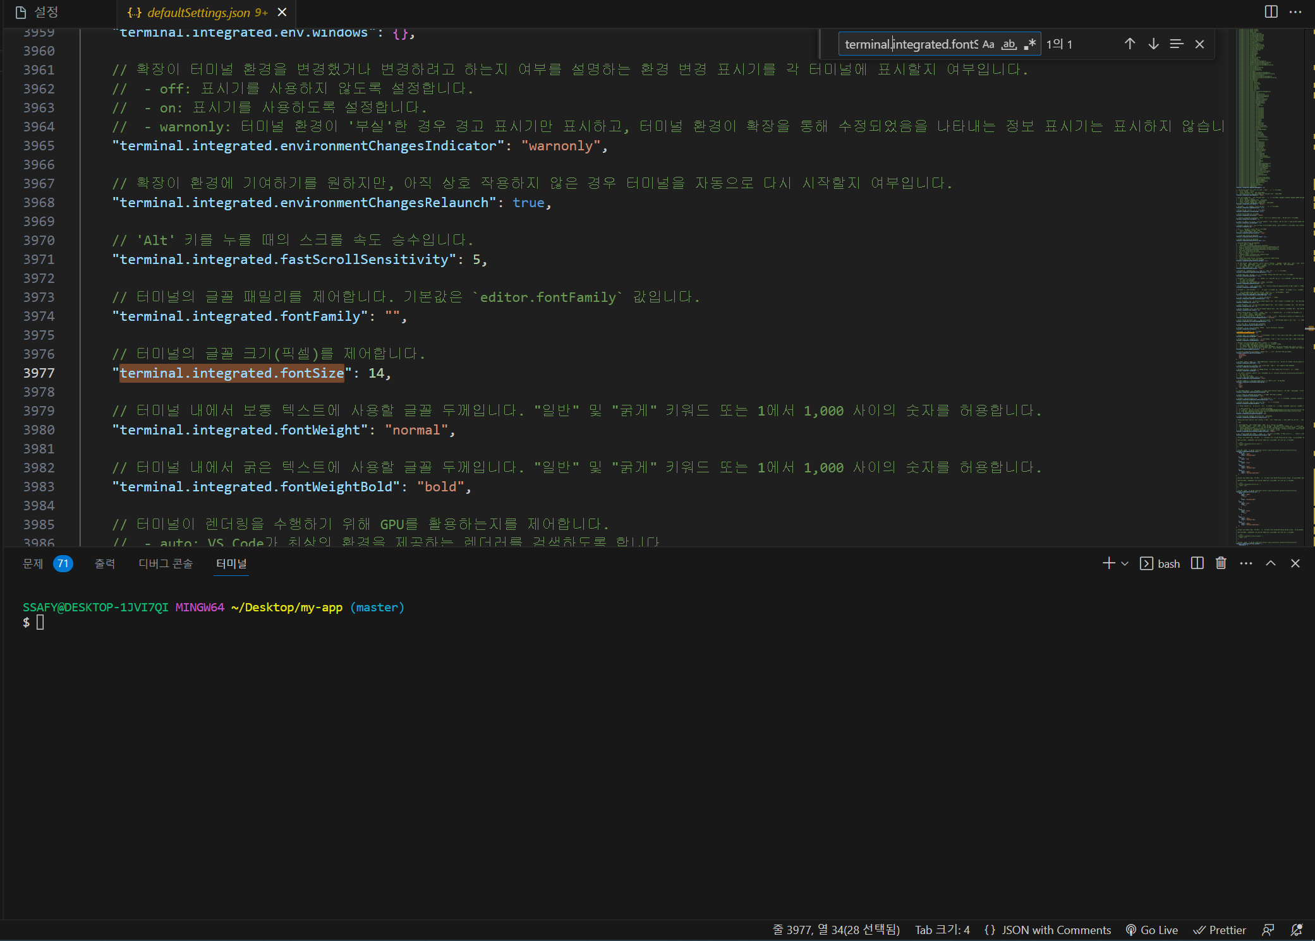
Task: Close the find widget
Action: pos(1199,44)
